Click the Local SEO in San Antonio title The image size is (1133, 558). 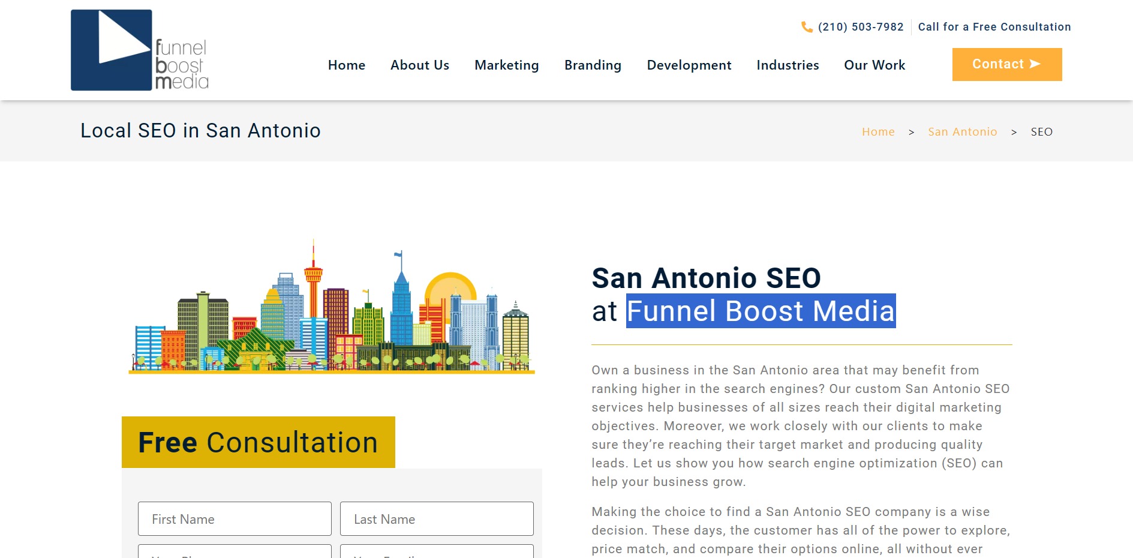201,131
